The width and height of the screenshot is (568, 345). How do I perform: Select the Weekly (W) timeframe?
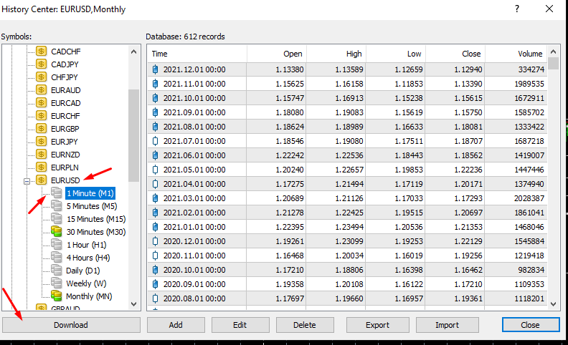[86, 283]
